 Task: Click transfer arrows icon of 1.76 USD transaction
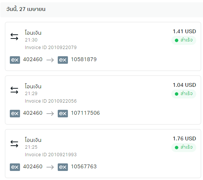click(14, 144)
